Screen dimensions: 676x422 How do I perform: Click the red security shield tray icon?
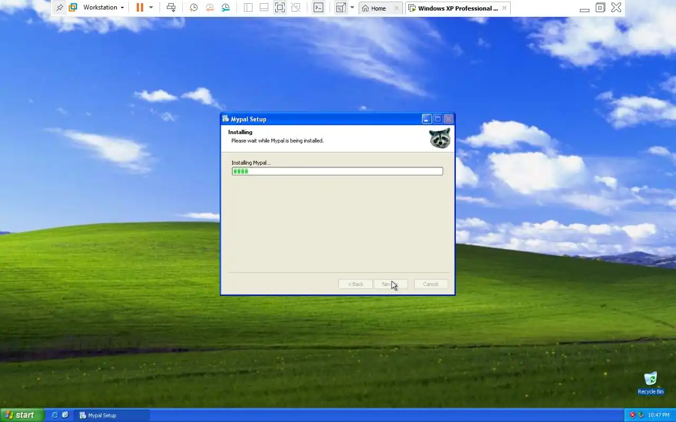[632, 415]
